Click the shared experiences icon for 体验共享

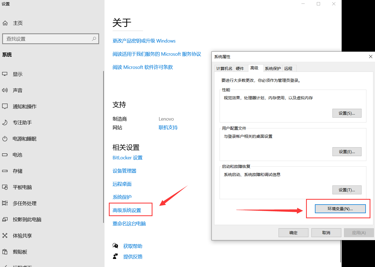[x=5, y=236]
